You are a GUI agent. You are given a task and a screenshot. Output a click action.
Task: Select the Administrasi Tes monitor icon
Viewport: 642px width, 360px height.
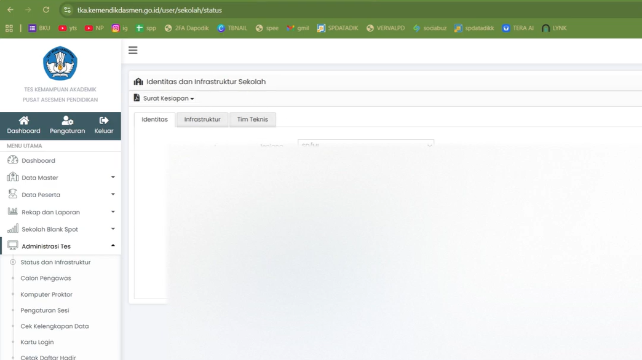(x=14, y=245)
